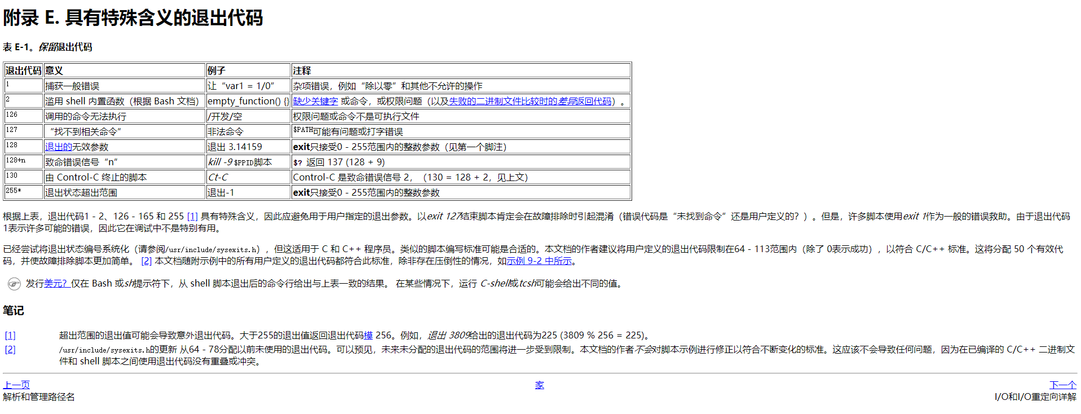The height and width of the screenshot is (414, 1081).
Task: Click the exit code 130 cell
Action: coord(24,177)
